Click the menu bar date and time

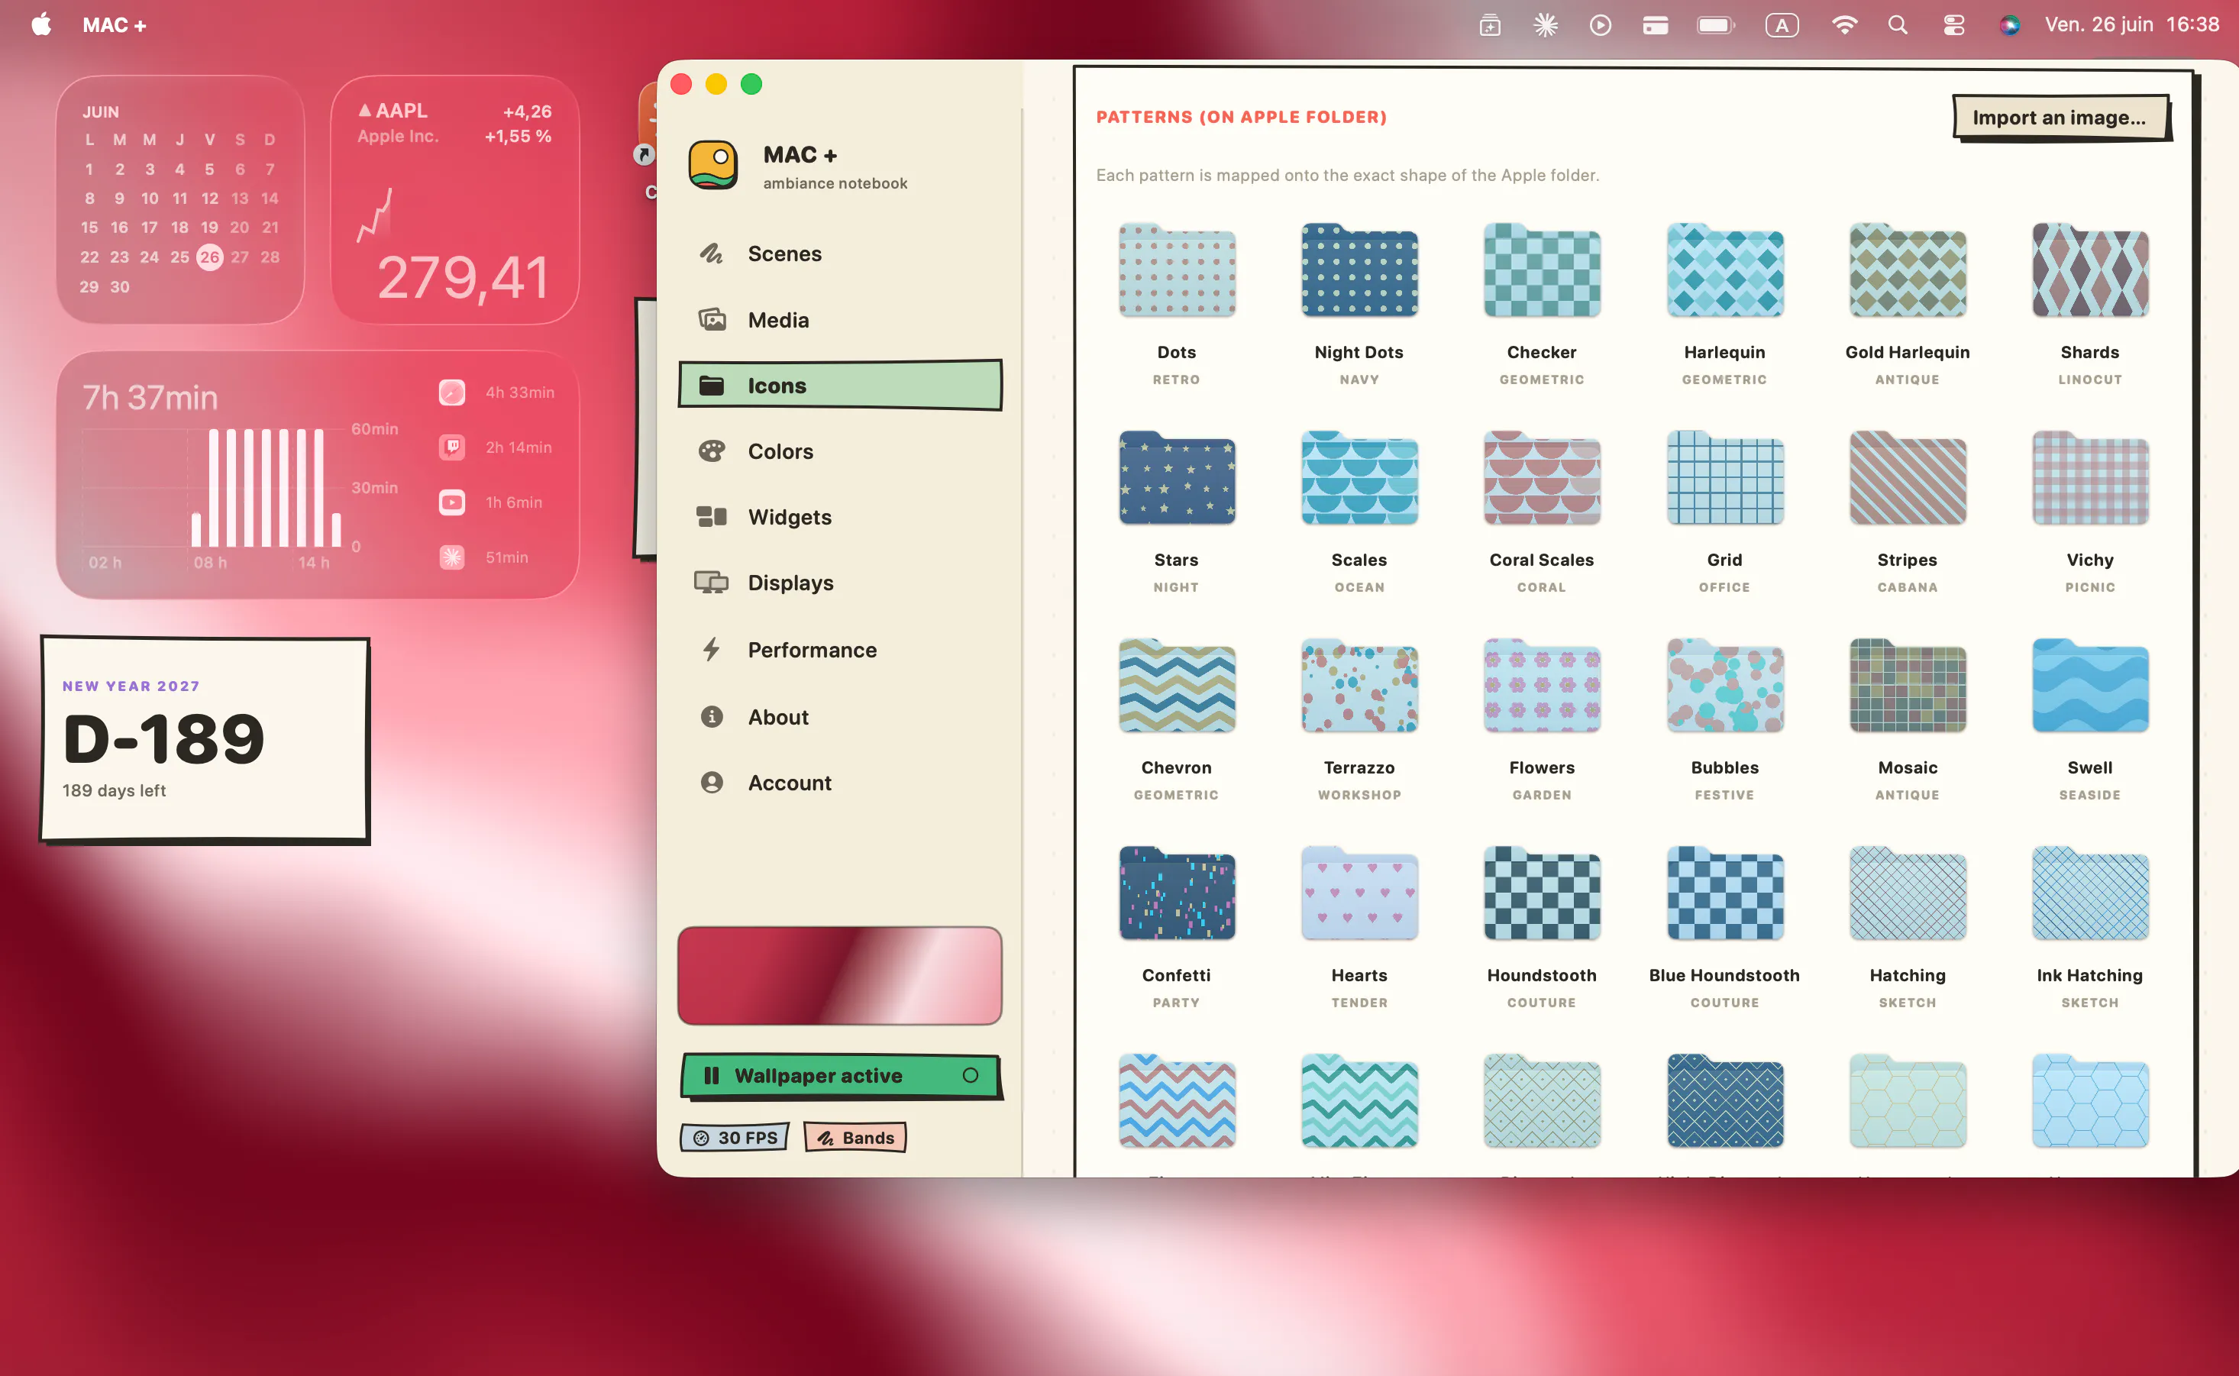pyautogui.click(x=2133, y=24)
